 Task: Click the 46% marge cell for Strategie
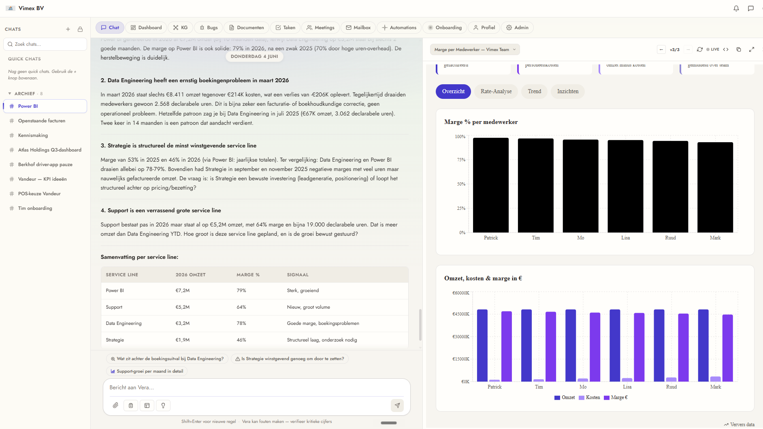pos(241,340)
